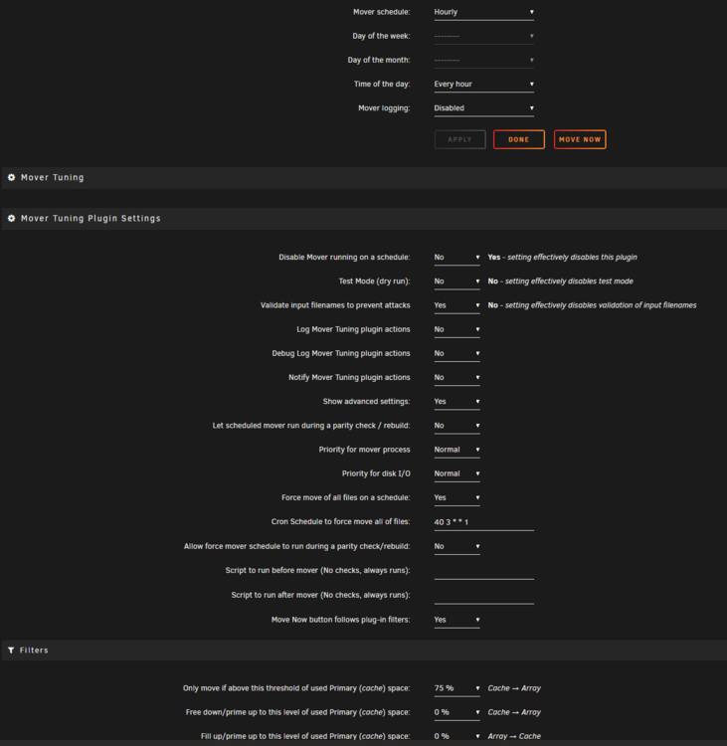Click the Move Now button
The width and height of the screenshot is (727, 746).
tap(580, 139)
